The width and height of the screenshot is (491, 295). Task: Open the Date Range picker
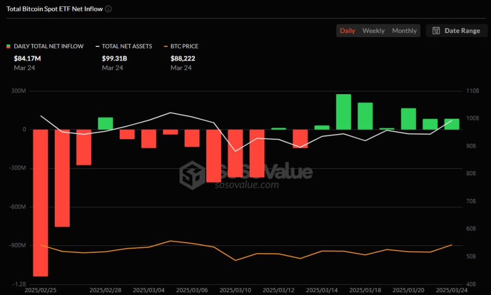pos(457,31)
